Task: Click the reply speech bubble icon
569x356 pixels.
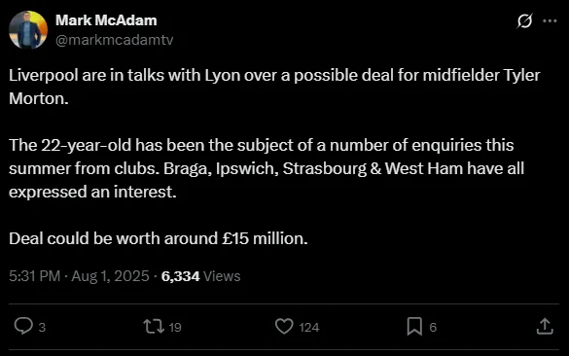Action: pyautogui.click(x=23, y=326)
